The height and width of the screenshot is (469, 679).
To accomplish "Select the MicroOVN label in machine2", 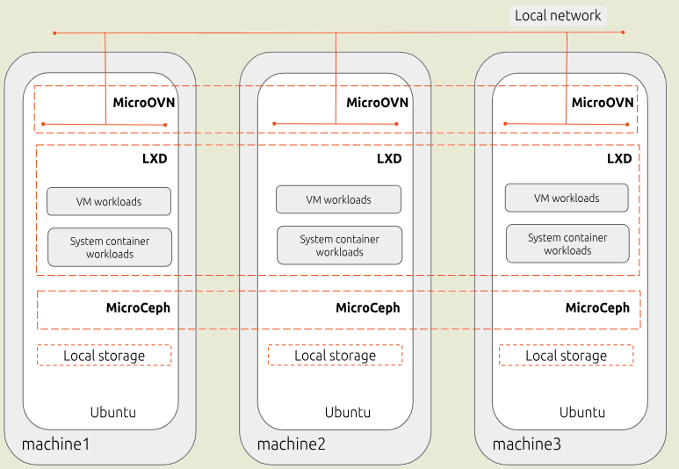I will [x=377, y=103].
